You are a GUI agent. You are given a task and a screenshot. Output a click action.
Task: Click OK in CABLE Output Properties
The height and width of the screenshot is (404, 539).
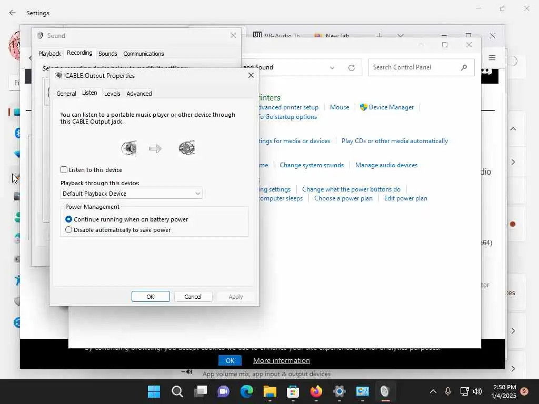151,297
